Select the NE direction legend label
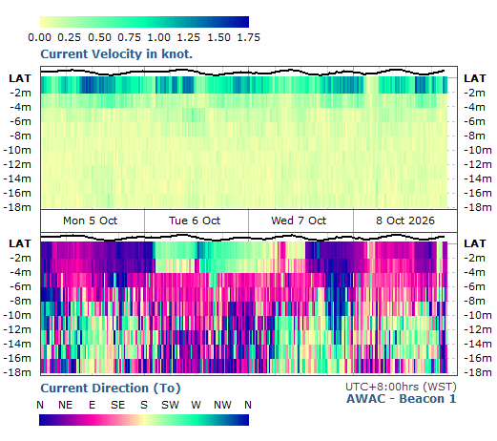 [x=66, y=405]
